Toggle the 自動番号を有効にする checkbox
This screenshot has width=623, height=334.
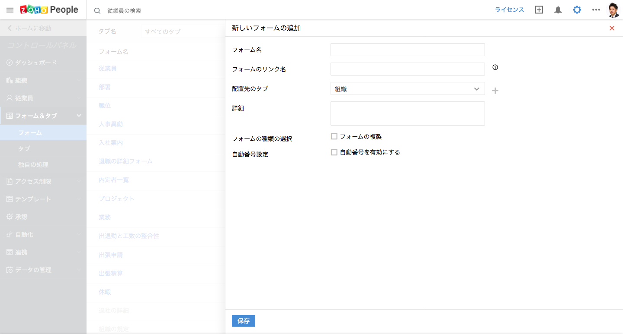click(x=334, y=152)
